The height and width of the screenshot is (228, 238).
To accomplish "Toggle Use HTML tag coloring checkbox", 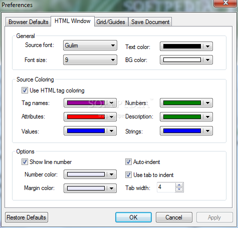I will pos(25,90).
